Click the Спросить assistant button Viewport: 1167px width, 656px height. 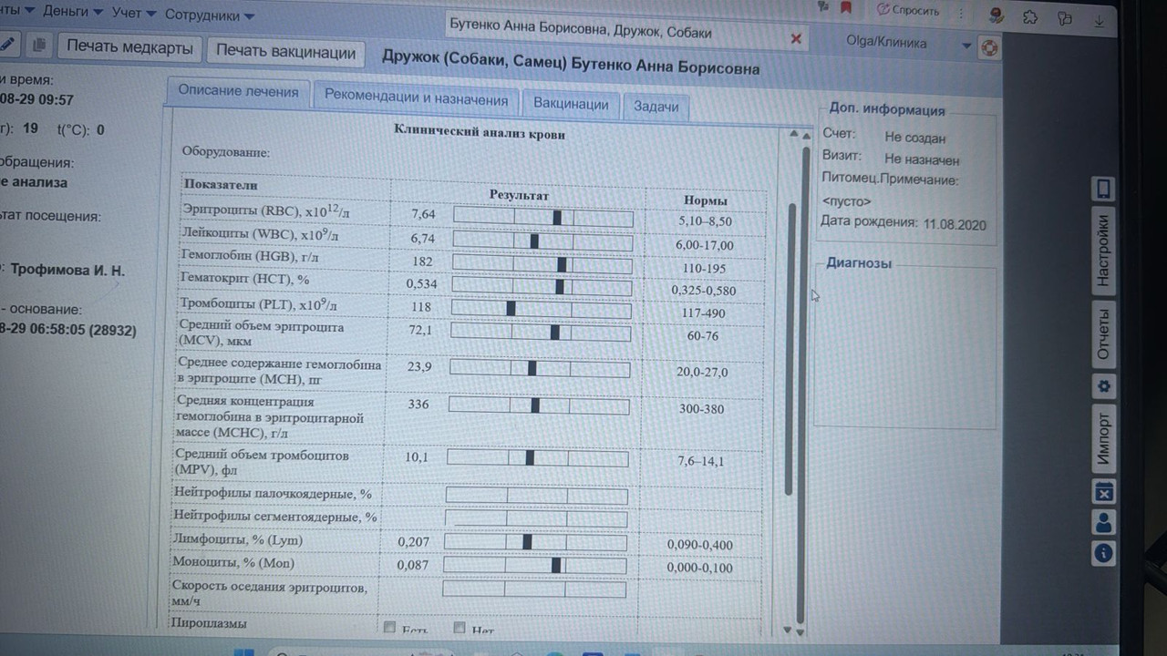click(908, 10)
